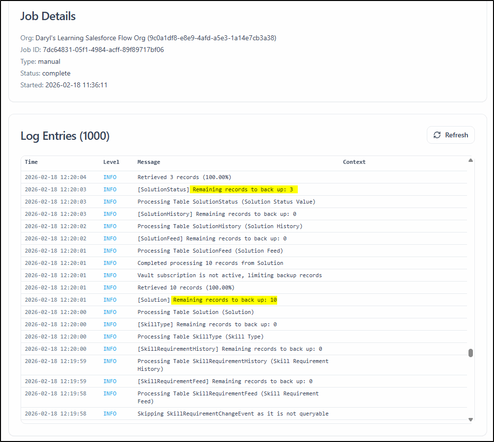The width and height of the screenshot is (494, 442).
Task: Select the Level column header
Action: (111, 162)
